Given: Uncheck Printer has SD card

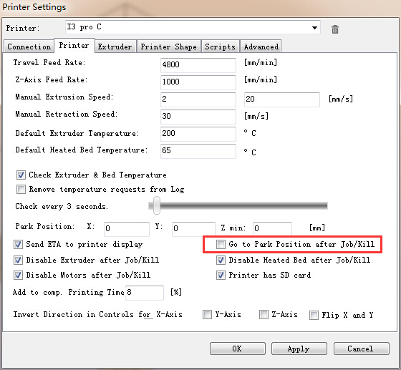Looking at the screenshot, I should [221, 276].
